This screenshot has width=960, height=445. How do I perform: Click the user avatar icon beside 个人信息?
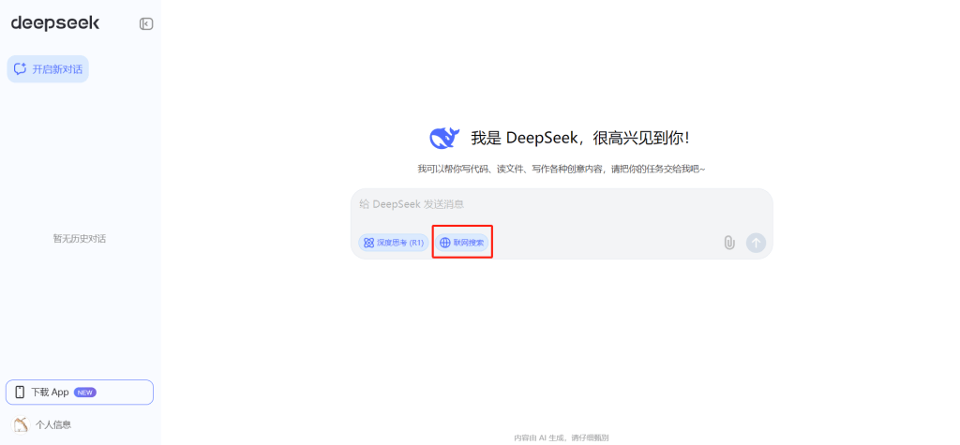point(22,424)
